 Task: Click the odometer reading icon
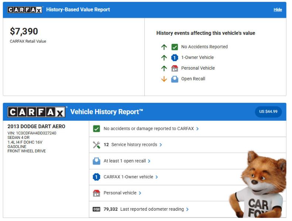(x=96, y=209)
